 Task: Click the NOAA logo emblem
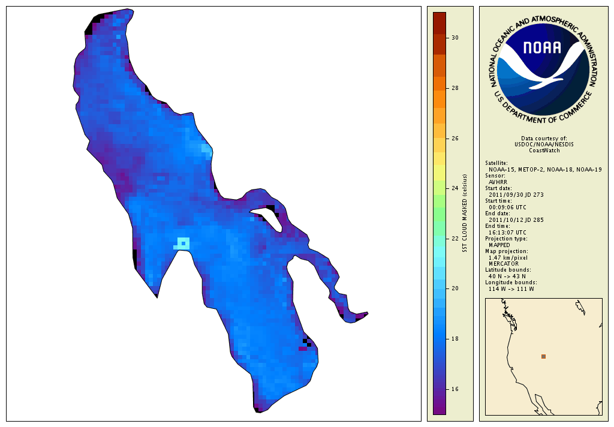544,70
